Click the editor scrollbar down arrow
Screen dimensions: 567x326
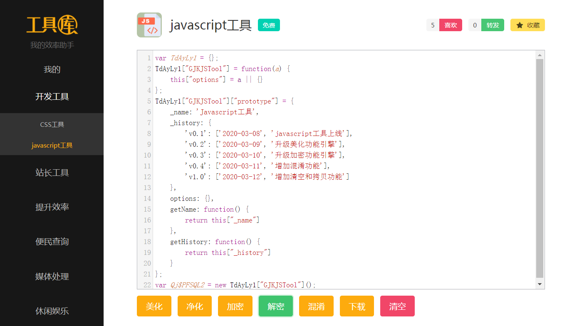tap(540, 284)
